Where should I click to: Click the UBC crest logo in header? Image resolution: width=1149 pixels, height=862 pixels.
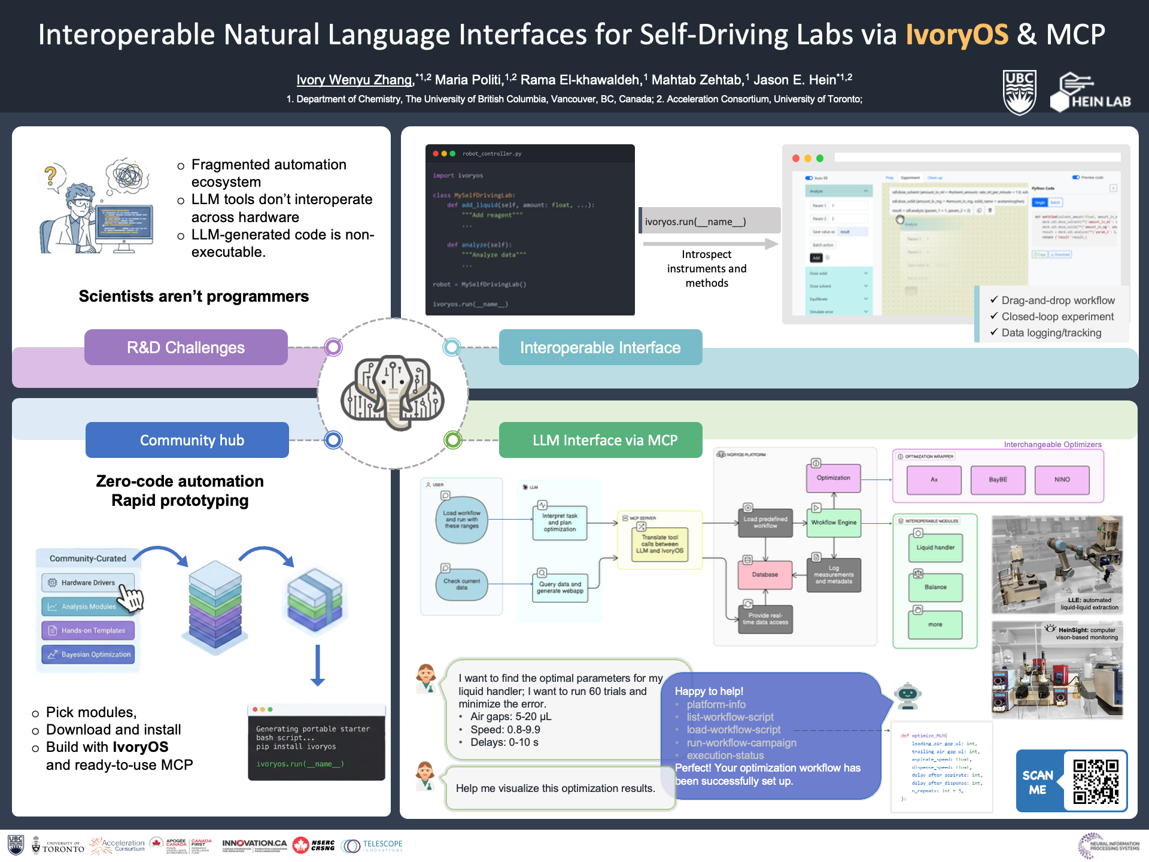click(1019, 93)
